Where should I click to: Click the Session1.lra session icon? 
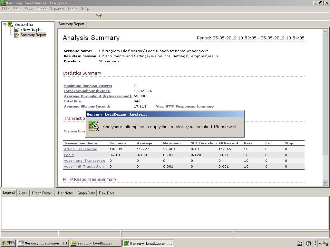[10, 24]
